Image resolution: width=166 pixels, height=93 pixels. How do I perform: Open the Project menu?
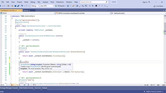[x=19, y=2]
